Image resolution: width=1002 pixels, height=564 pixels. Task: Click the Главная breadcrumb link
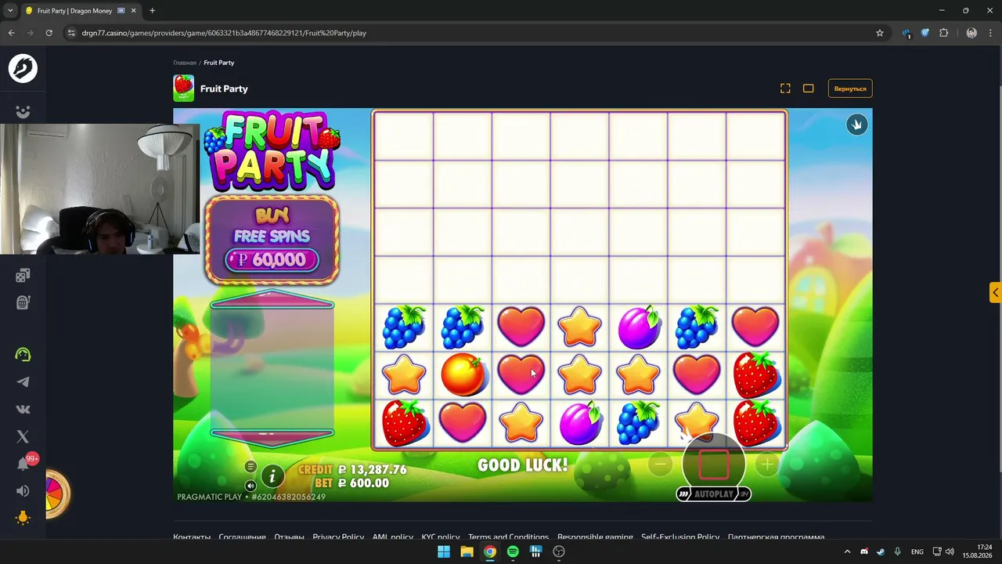185,63
